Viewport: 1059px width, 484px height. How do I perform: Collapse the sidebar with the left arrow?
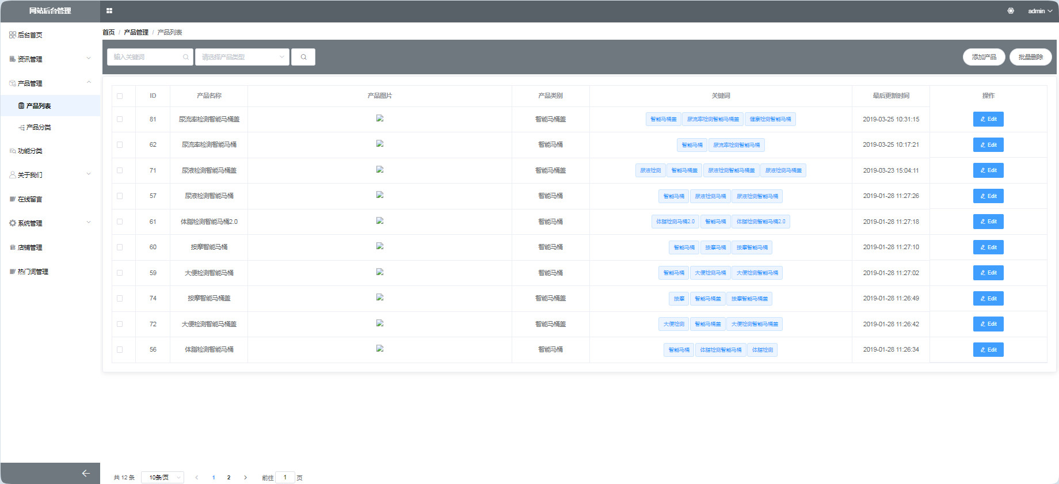[x=86, y=473]
